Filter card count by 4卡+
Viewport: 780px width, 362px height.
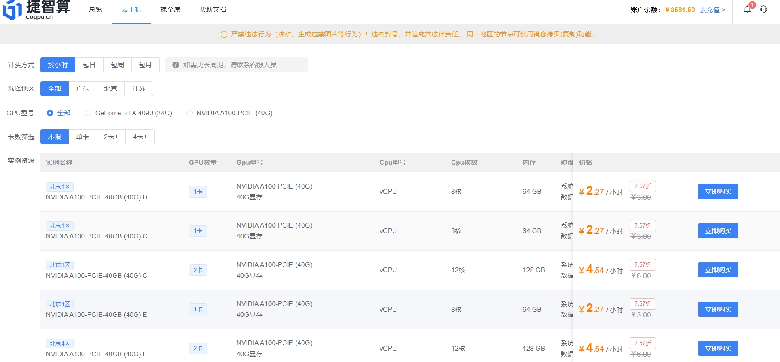tap(140, 137)
